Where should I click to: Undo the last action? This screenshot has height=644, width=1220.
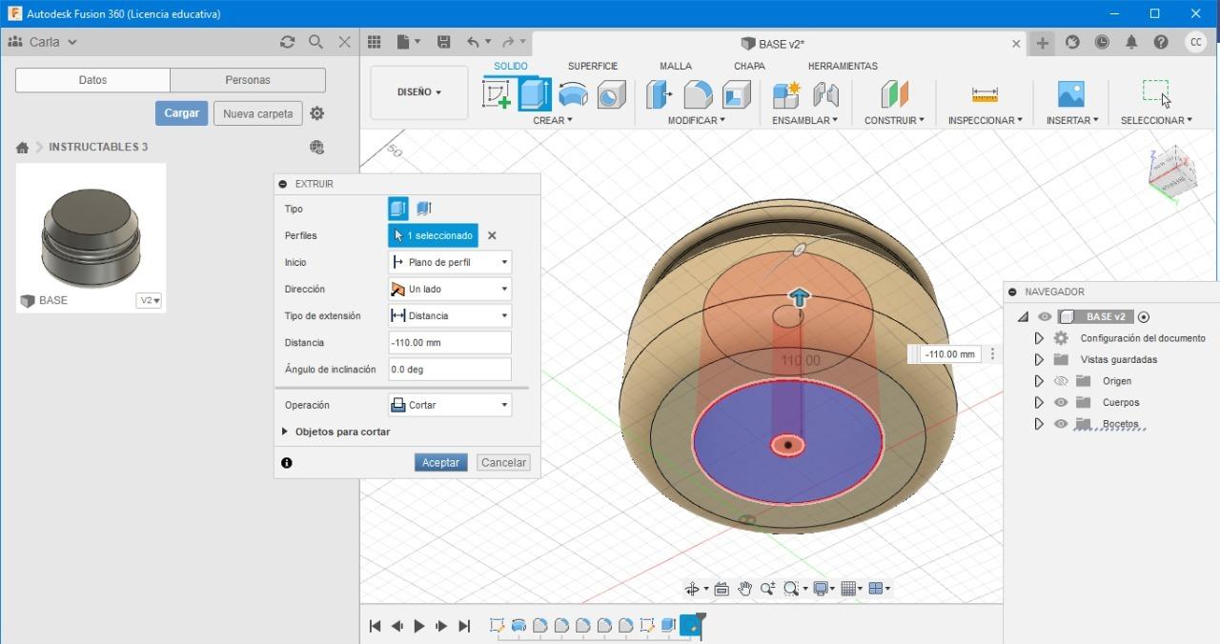tap(474, 42)
